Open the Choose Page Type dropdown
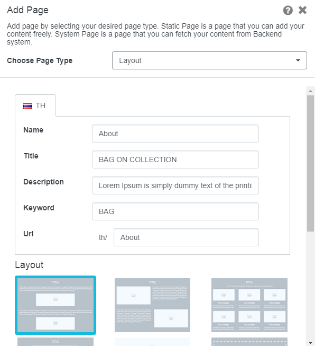The image size is (315, 346). coord(209,60)
